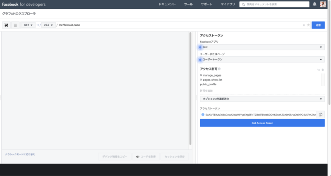The height and width of the screenshot is (176, 331).
Task: Click the セッションを保存 button
Action: pos(175,157)
